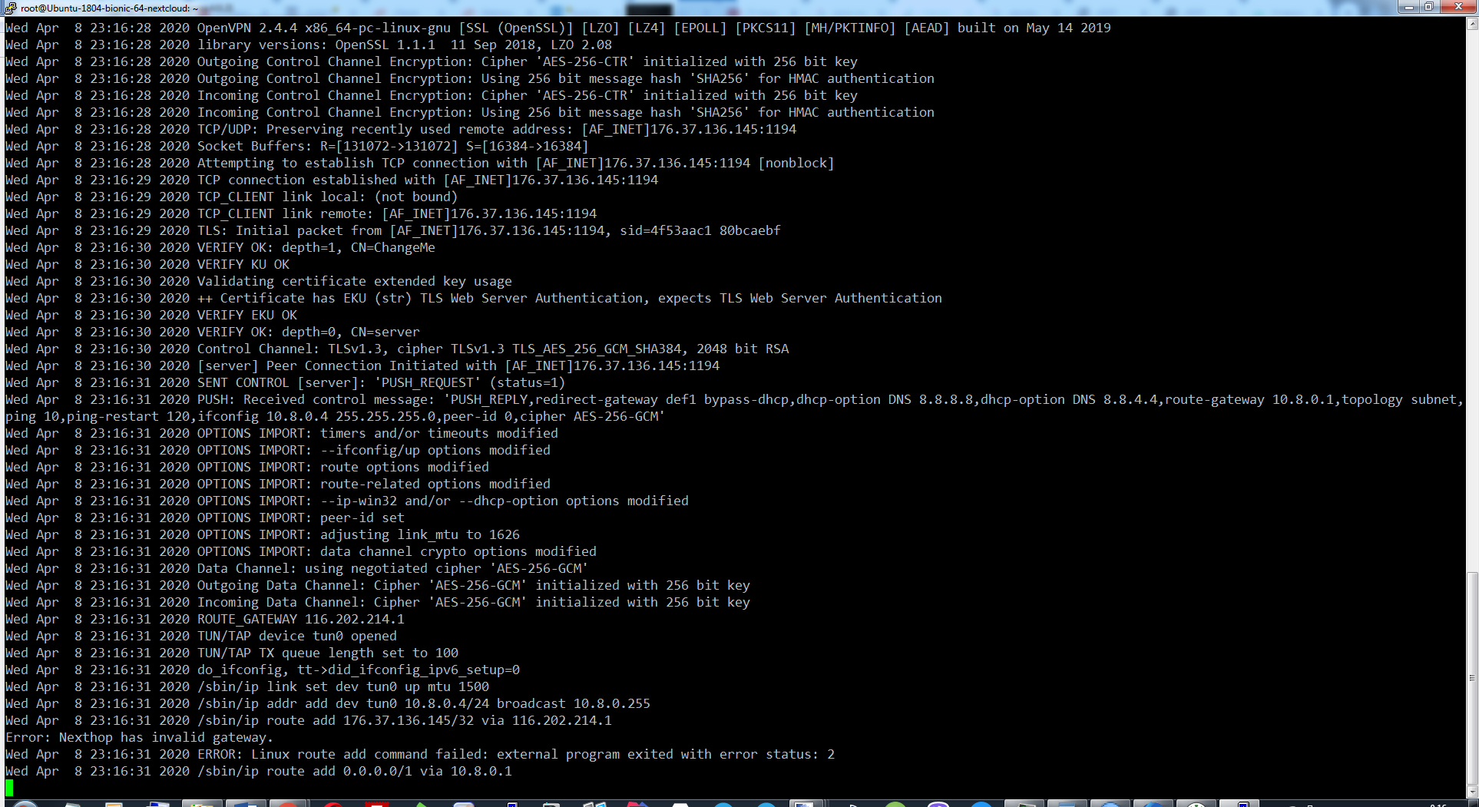1479x807 pixels.
Task: Click 'OPTIONS IMPORT: peer-id set'
Action: tap(301, 518)
